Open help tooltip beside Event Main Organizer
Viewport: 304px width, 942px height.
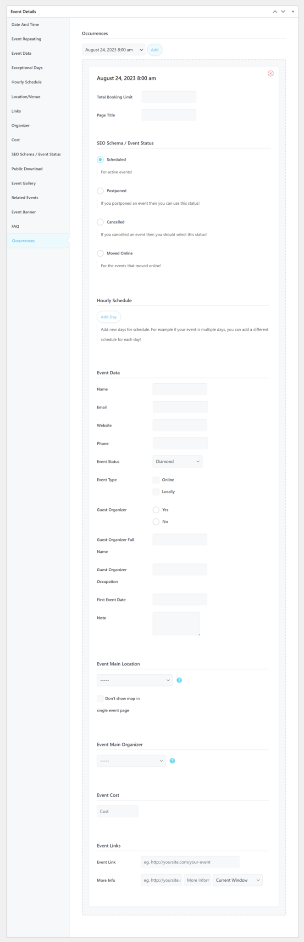point(172,761)
